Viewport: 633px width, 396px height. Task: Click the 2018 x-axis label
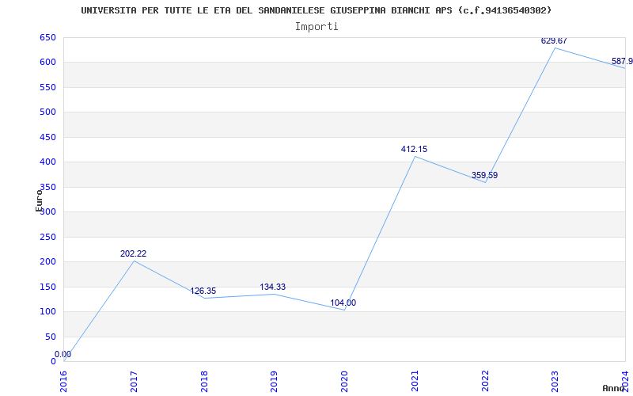(x=204, y=381)
